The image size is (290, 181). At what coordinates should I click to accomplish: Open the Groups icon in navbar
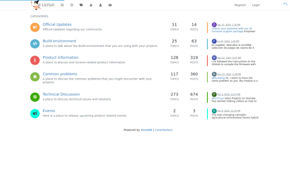[110, 5]
